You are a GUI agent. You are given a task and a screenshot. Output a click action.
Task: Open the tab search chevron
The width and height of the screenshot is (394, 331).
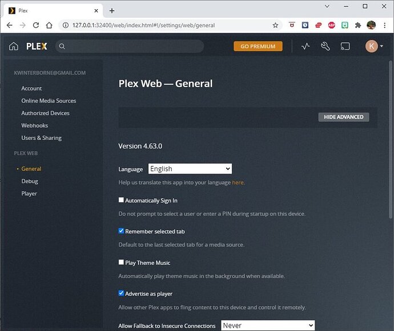327,6
